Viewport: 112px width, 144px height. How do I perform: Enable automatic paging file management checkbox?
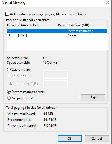[x=7, y=14]
